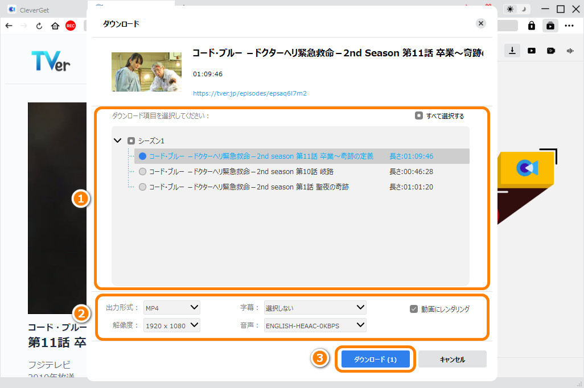Collapse the シーズン1 tree chevron
Image resolution: width=584 pixels, height=388 pixels.
(x=118, y=141)
